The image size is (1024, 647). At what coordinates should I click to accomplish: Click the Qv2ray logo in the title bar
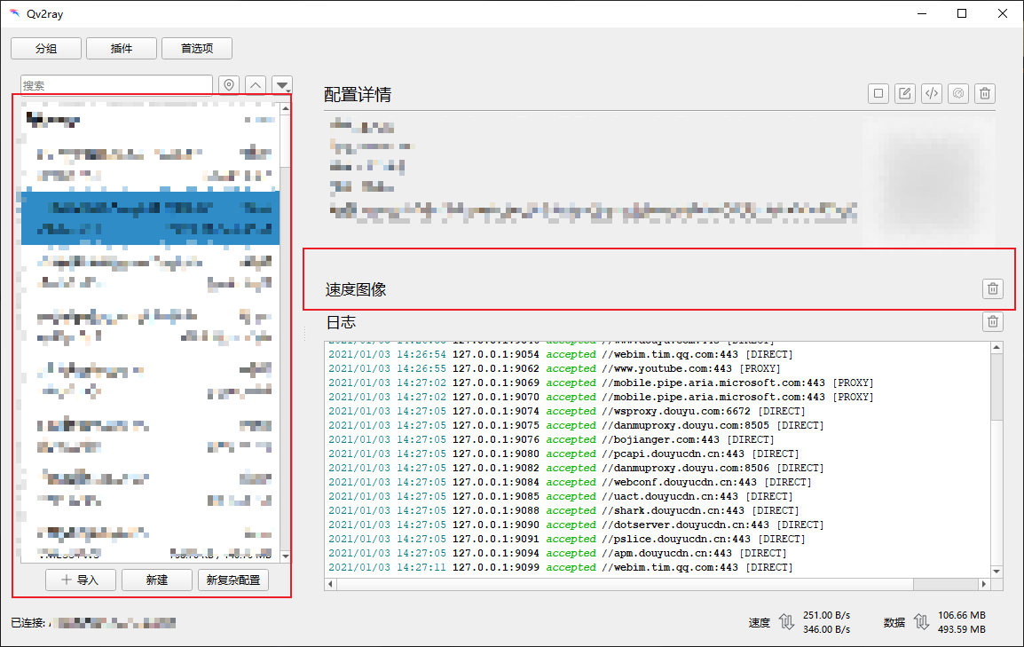[x=14, y=13]
